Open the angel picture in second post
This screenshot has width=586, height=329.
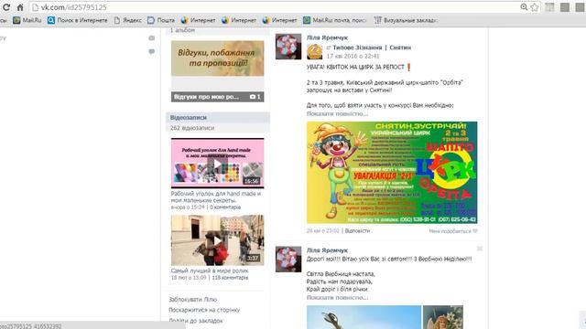coord(443,317)
